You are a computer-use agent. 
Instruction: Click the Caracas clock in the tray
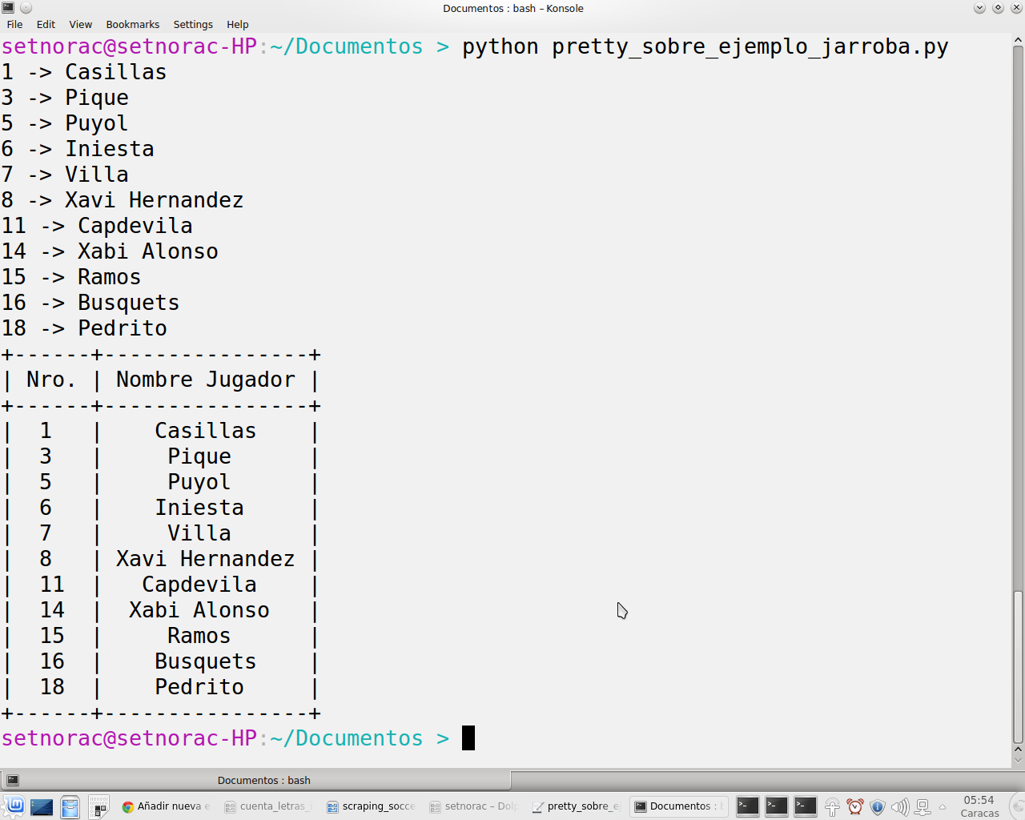[979, 806]
